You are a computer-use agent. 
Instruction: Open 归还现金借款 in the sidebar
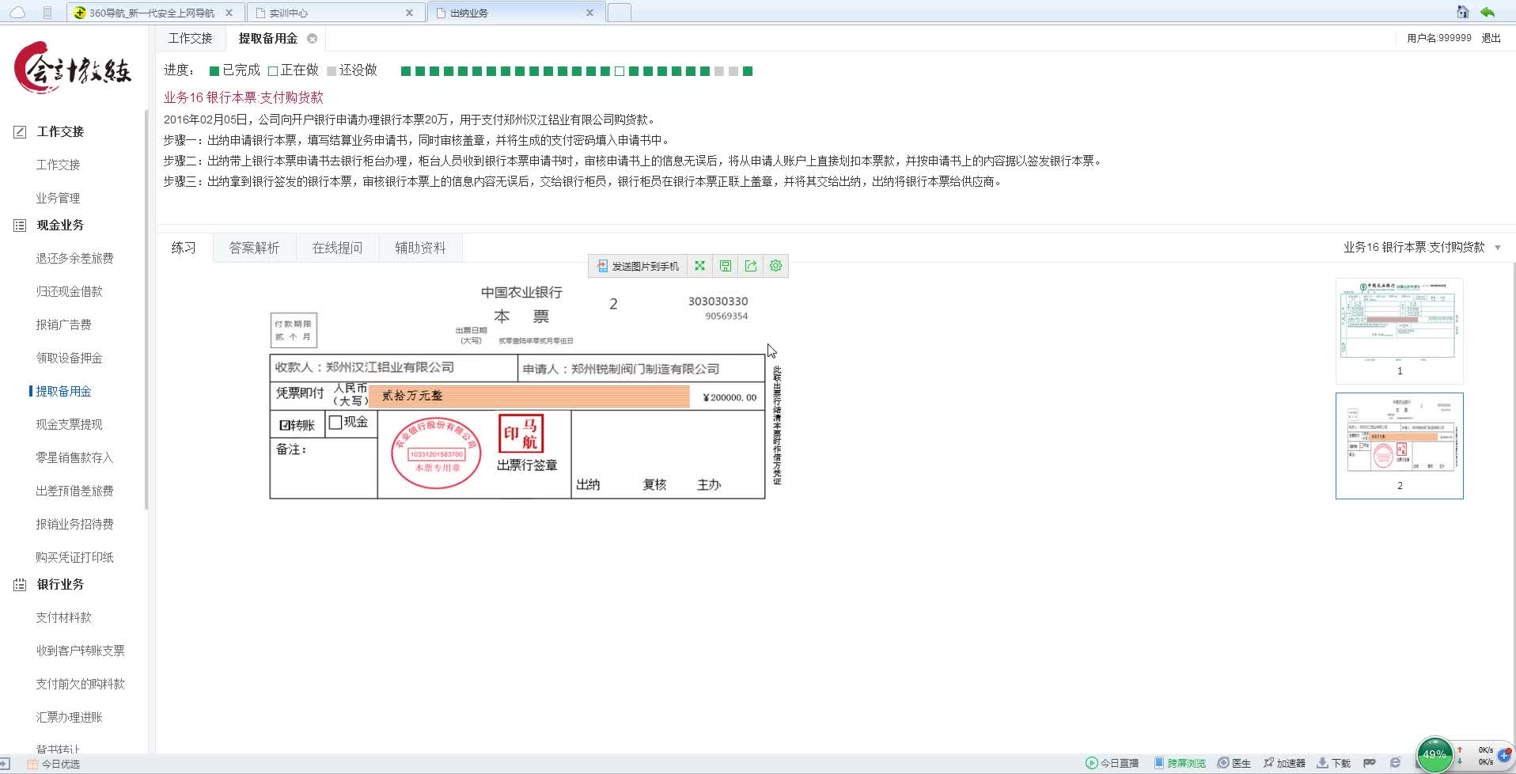click(69, 291)
